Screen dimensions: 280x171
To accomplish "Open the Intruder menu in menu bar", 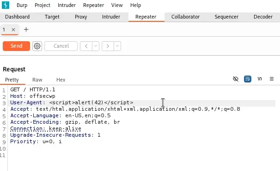I will tap(67, 5).
